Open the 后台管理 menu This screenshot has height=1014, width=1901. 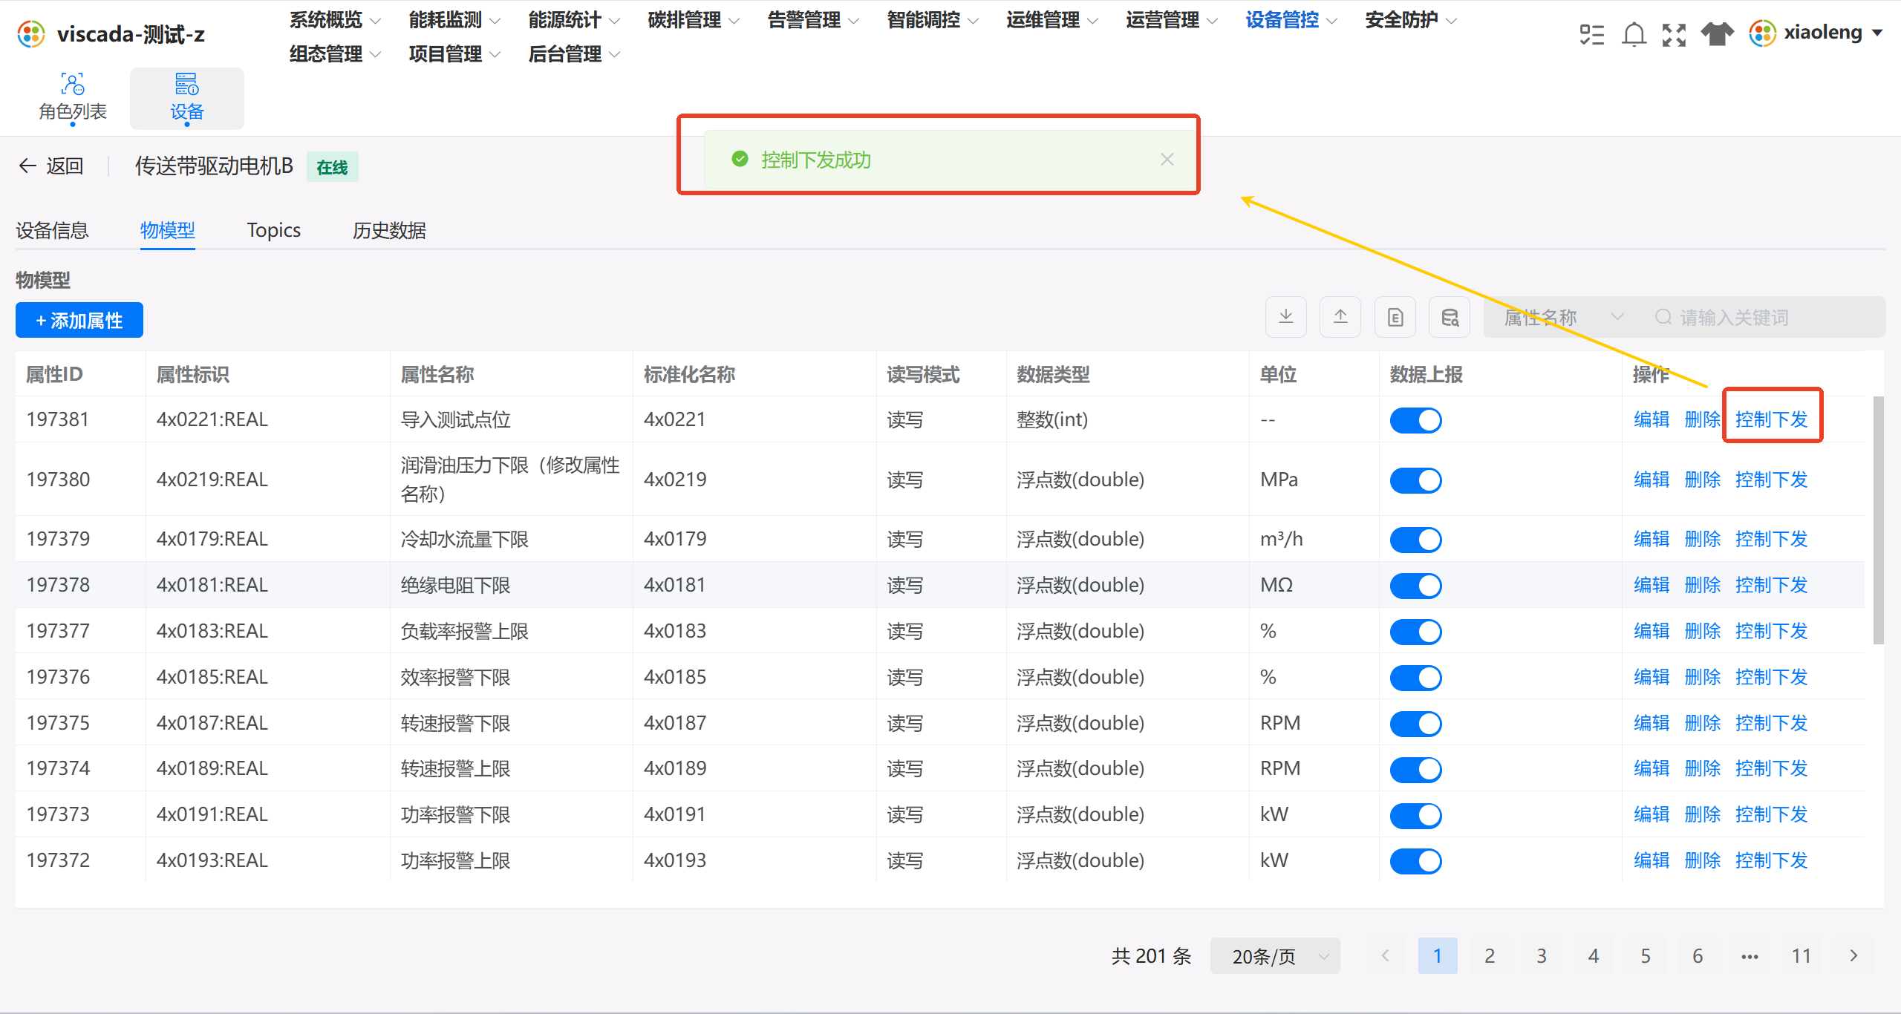pos(574,54)
